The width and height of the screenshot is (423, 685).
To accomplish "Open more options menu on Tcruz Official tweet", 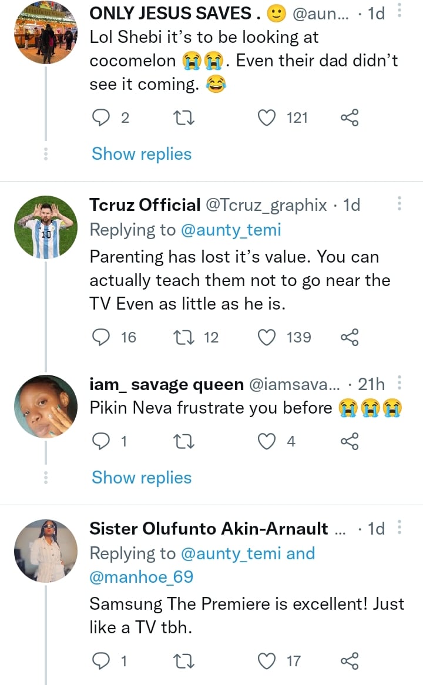I will coord(400,204).
